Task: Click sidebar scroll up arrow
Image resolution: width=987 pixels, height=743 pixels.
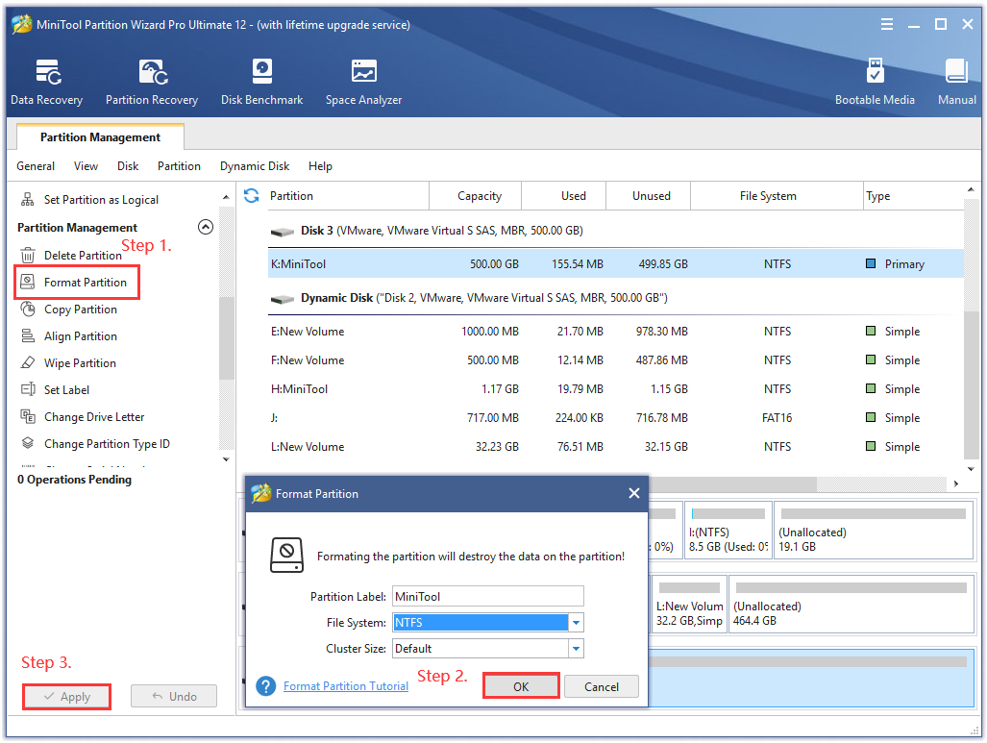Action: tap(226, 198)
